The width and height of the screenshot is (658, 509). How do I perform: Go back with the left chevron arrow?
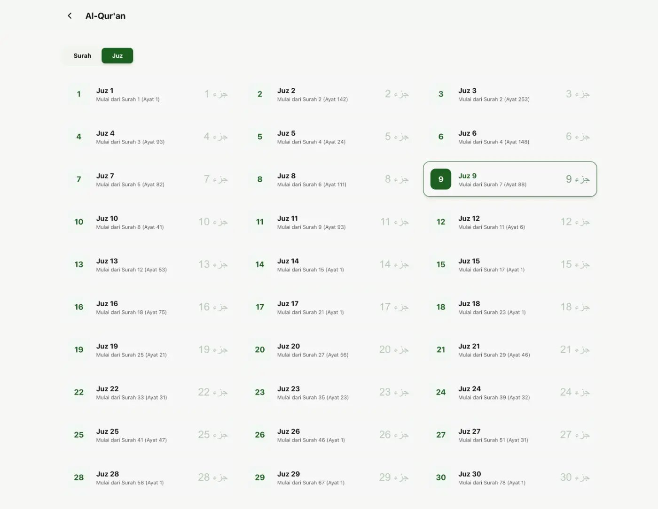70,16
